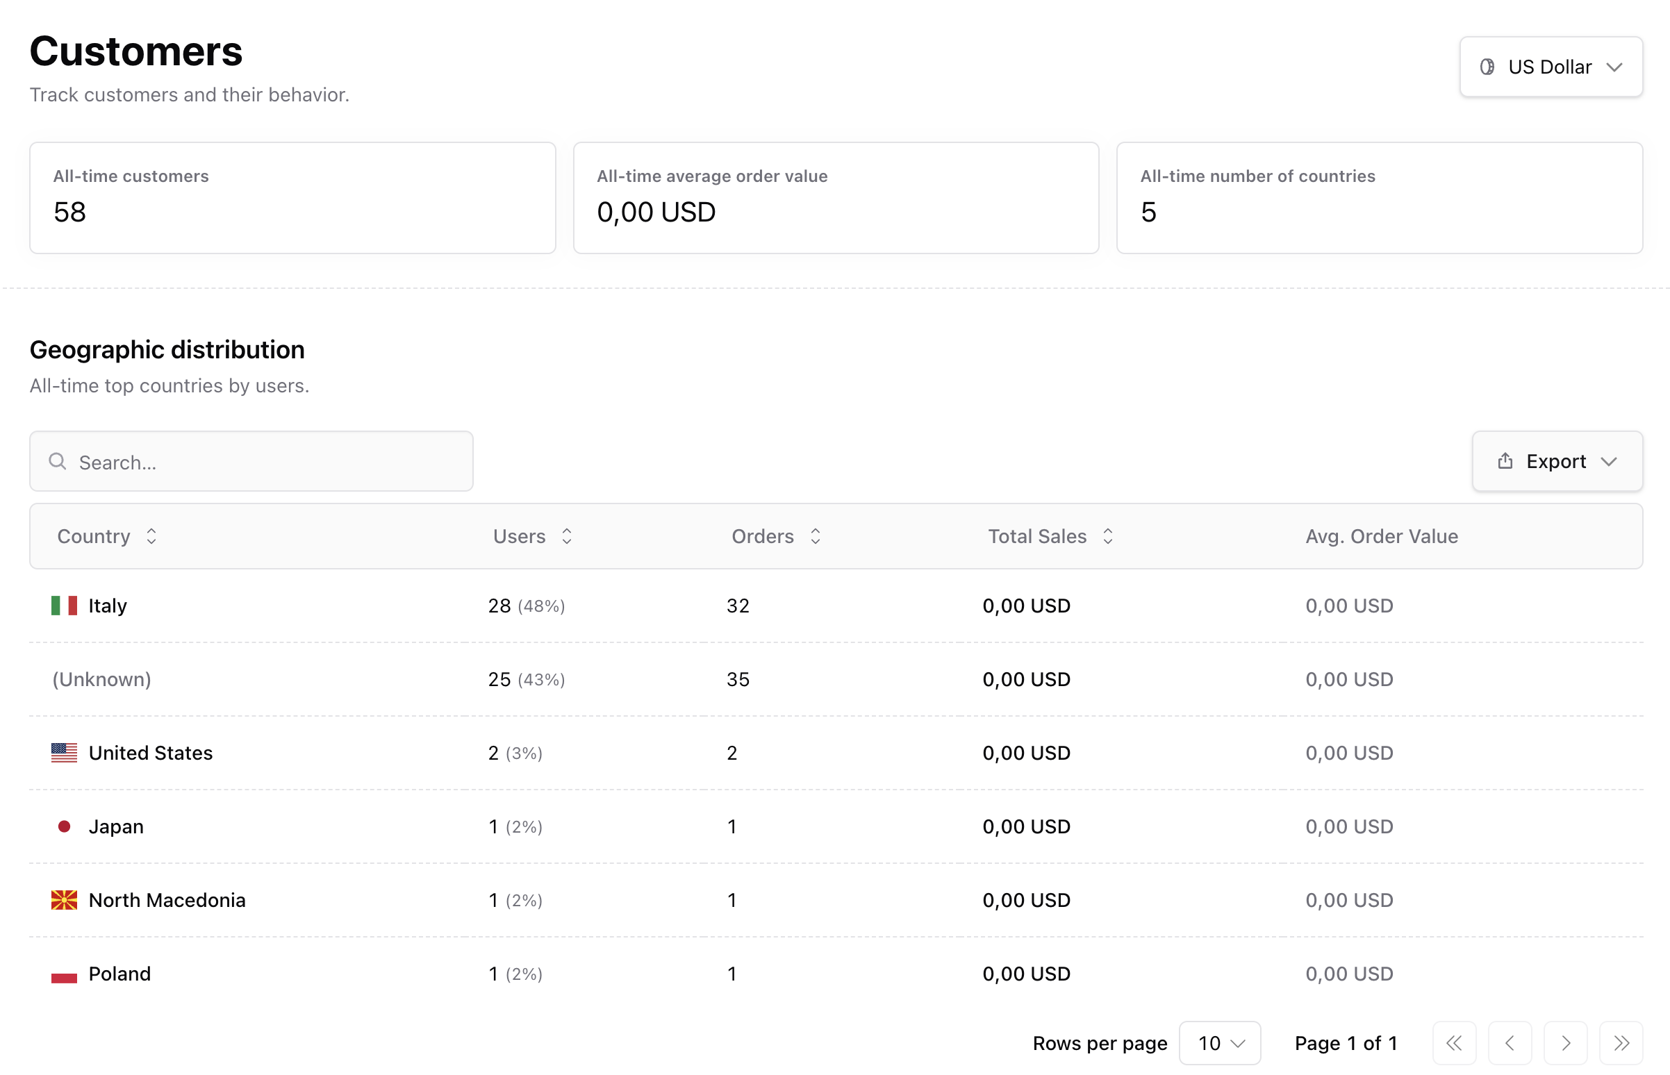This screenshot has width=1670, height=1075.
Task: Click the Italy flag icon
Action: coord(65,606)
